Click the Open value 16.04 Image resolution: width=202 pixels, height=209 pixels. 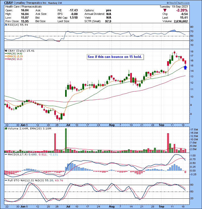pos(25,10)
